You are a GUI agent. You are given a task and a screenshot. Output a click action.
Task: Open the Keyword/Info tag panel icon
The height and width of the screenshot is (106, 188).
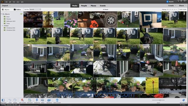tap(184, 100)
